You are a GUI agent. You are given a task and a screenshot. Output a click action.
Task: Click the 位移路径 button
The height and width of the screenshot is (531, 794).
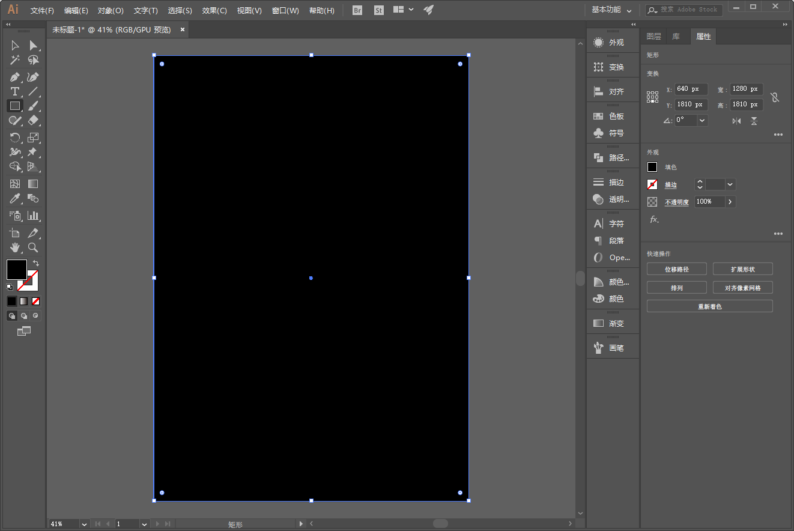coord(677,269)
